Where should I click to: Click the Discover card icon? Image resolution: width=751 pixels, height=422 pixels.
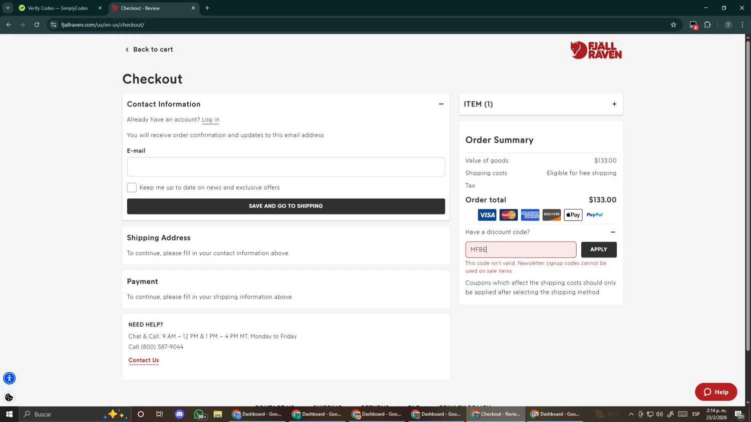(551, 215)
